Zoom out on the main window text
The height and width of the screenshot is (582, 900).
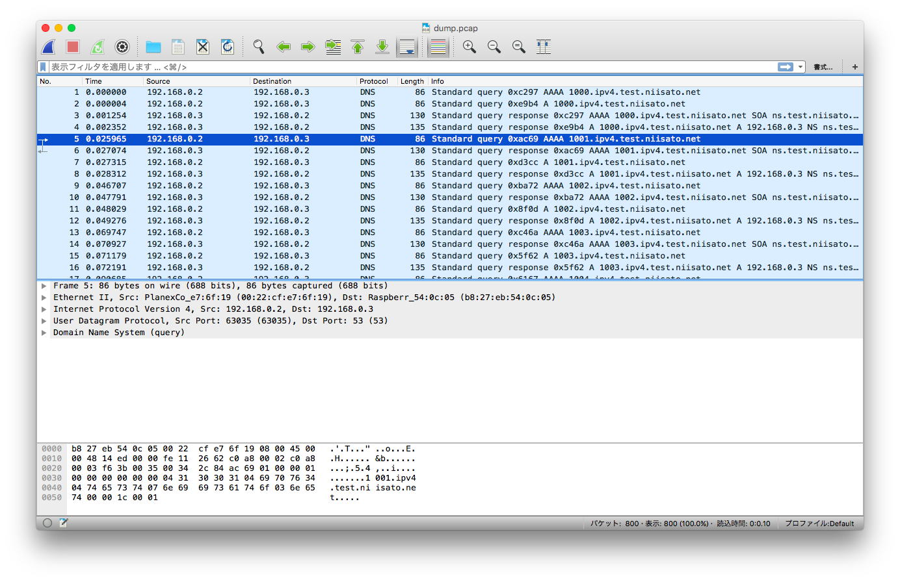point(494,47)
